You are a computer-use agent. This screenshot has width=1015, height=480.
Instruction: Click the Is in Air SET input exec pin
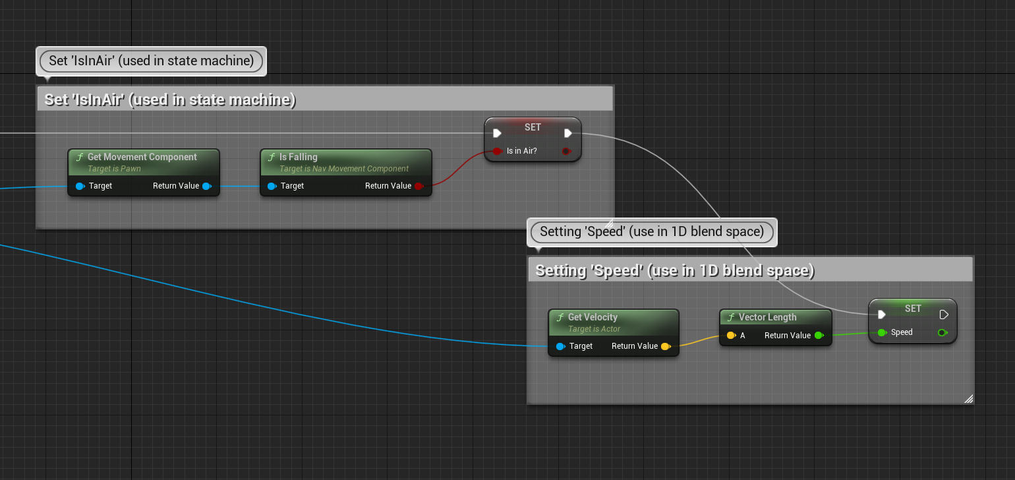[x=498, y=133]
